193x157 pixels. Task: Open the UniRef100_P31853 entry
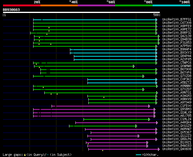[177, 43]
